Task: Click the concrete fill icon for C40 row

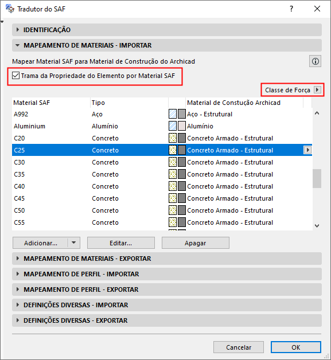Action: point(173,186)
